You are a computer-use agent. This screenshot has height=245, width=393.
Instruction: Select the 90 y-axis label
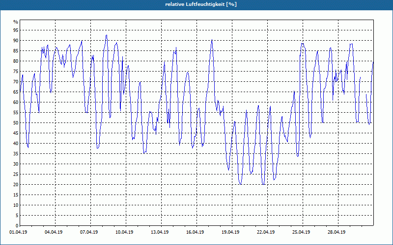[x=16, y=41]
